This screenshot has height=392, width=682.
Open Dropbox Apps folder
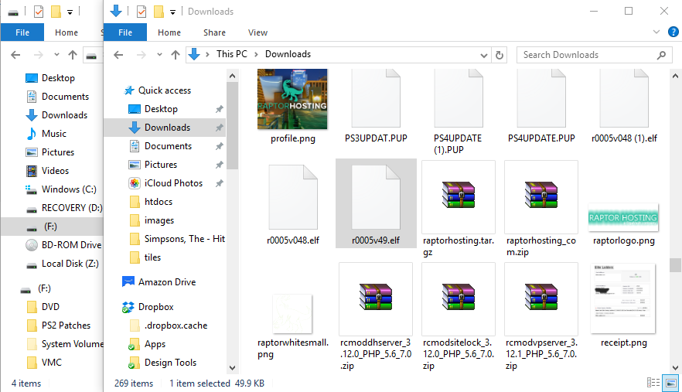[155, 344]
